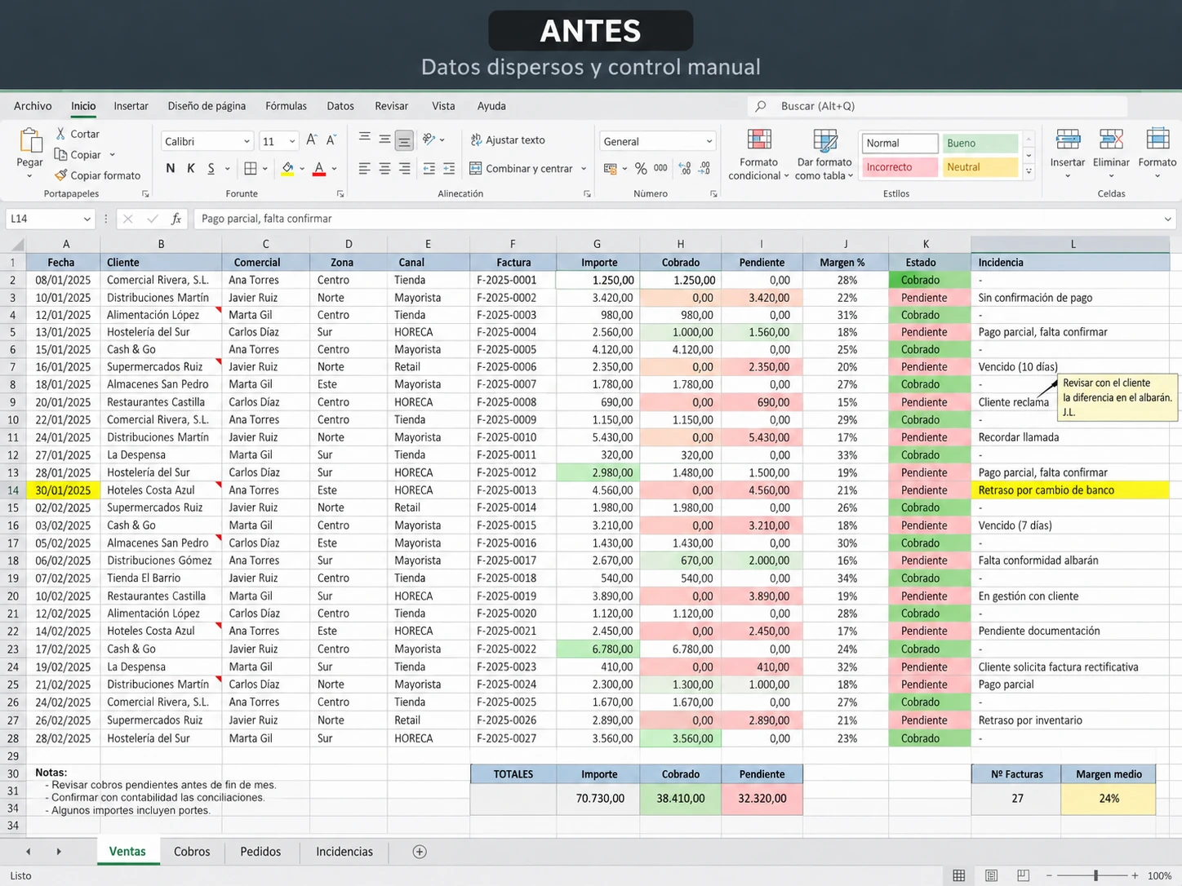Open the font size 11 dropdown
This screenshot has width=1182, height=886.
click(x=292, y=141)
